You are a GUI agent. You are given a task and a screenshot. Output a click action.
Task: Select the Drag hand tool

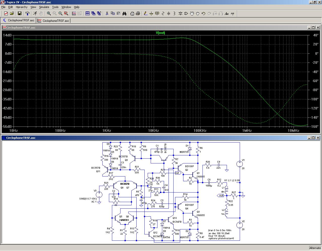pos(198,14)
